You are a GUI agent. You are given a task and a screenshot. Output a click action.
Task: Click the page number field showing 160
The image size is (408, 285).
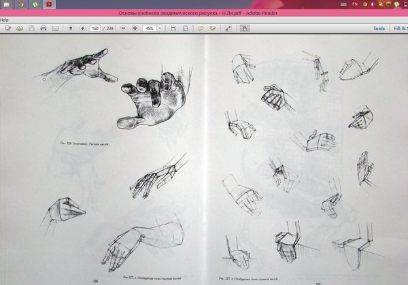94,29
